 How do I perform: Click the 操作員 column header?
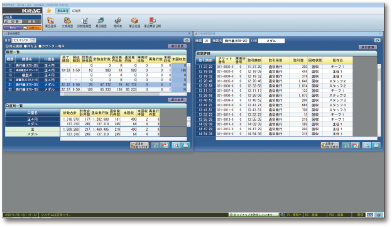tap(337, 60)
